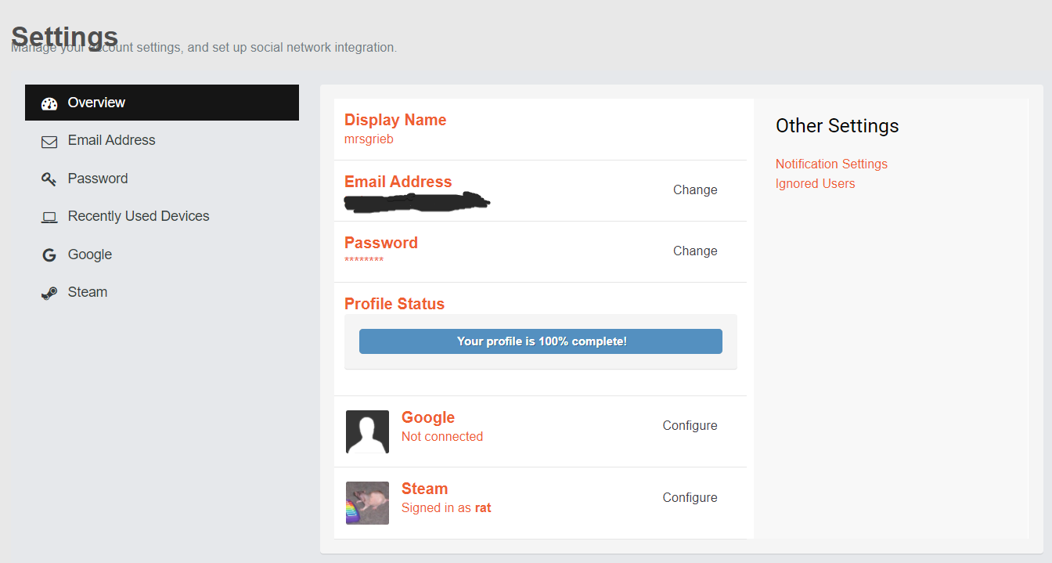Click the envelope icon beside Email Address
Viewport: 1052px width, 563px height.
49,142
